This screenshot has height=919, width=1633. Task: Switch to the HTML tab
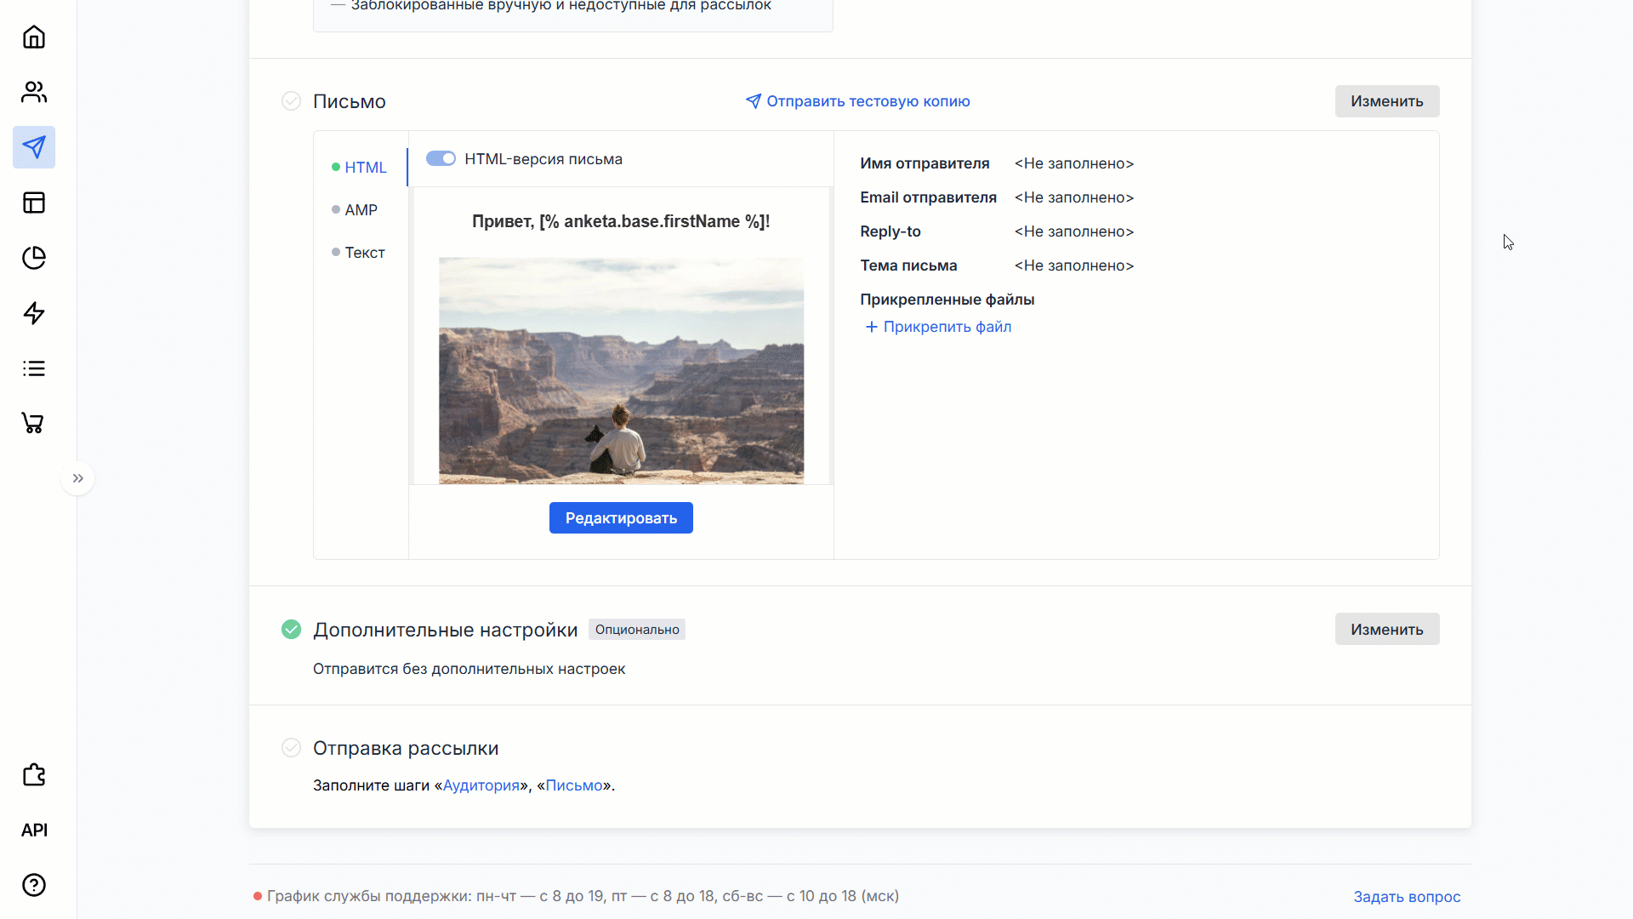tap(365, 167)
